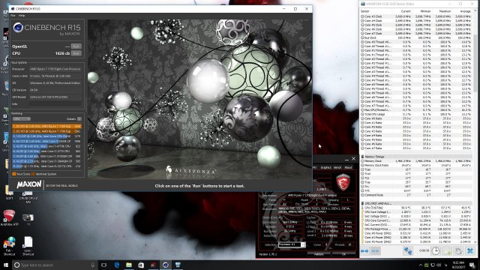The image size is (480, 270).
Task: Click the Cortana microphone icon
Action: click(x=93, y=265)
